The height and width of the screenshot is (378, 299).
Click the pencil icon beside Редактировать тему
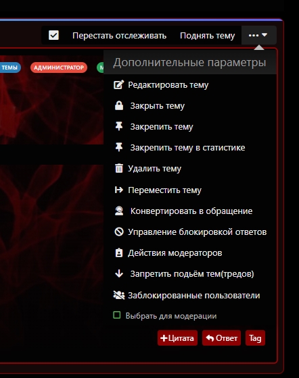[x=119, y=84]
